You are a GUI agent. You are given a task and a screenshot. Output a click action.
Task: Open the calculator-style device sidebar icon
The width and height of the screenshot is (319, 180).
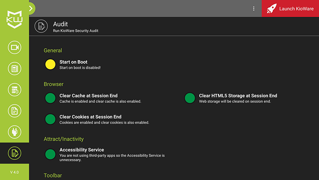click(14, 68)
